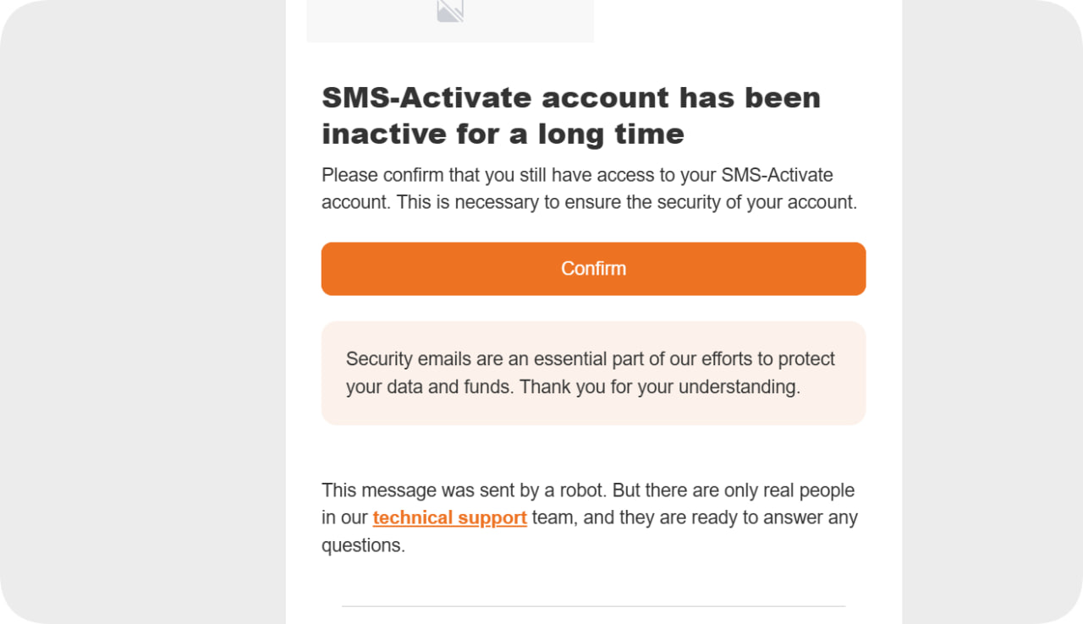1083x624 pixels.
Task: Click the "Please confirm that you still have access" line
Action: (518, 175)
